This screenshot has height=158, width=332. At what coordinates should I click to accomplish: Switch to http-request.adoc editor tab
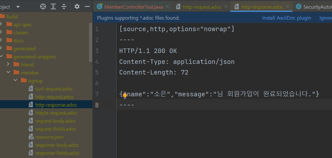[x=202, y=7]
